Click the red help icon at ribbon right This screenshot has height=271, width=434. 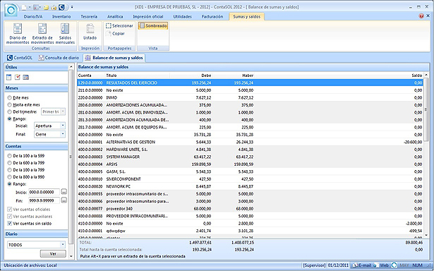[421, 16]
